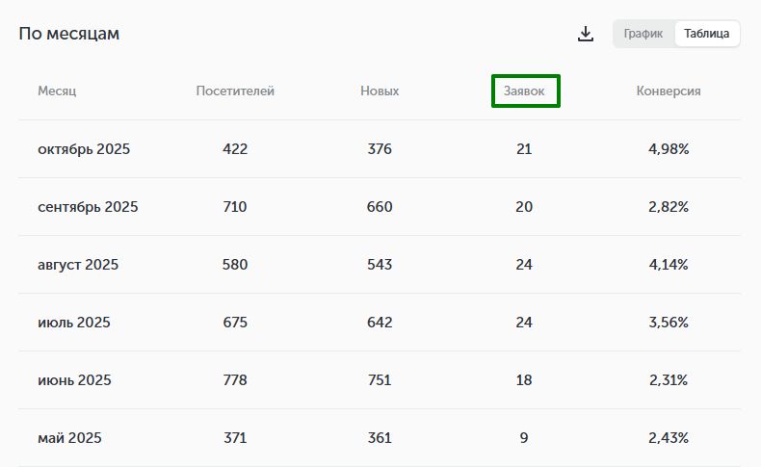Image resolution: width=761 pixels, height=467 pixels.
Task: Select the сентябрь 2025 row
Action: tap(88, 207)
